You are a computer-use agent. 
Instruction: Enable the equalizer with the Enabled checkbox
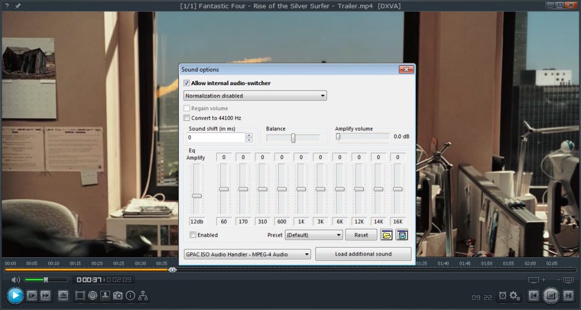point(193,234)
